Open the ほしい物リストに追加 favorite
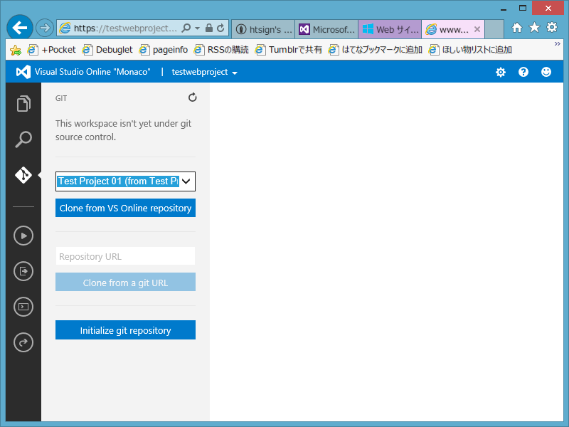 [470, 50]
